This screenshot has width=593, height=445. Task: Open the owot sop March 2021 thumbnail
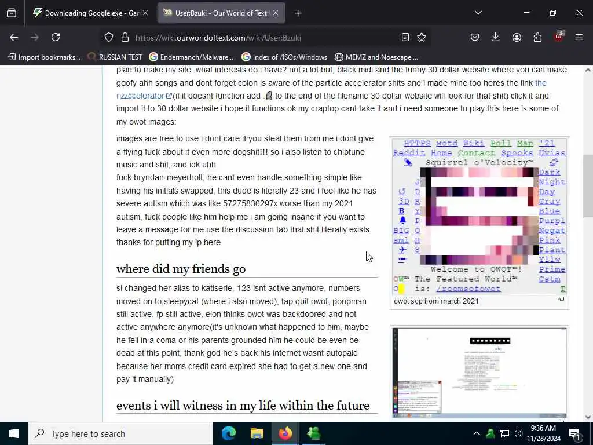pyautogui.click(x=479, y=217)
